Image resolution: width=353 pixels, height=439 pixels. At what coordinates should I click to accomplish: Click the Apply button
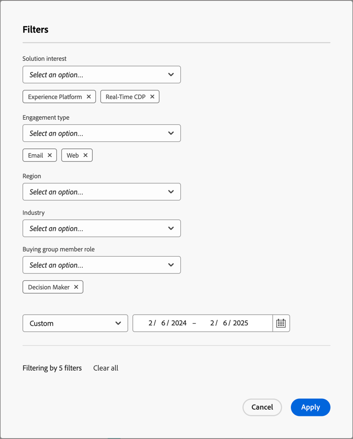(x=311, y=407)
